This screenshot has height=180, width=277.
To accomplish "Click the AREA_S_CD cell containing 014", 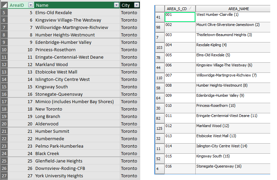I will tap(180, 148).
